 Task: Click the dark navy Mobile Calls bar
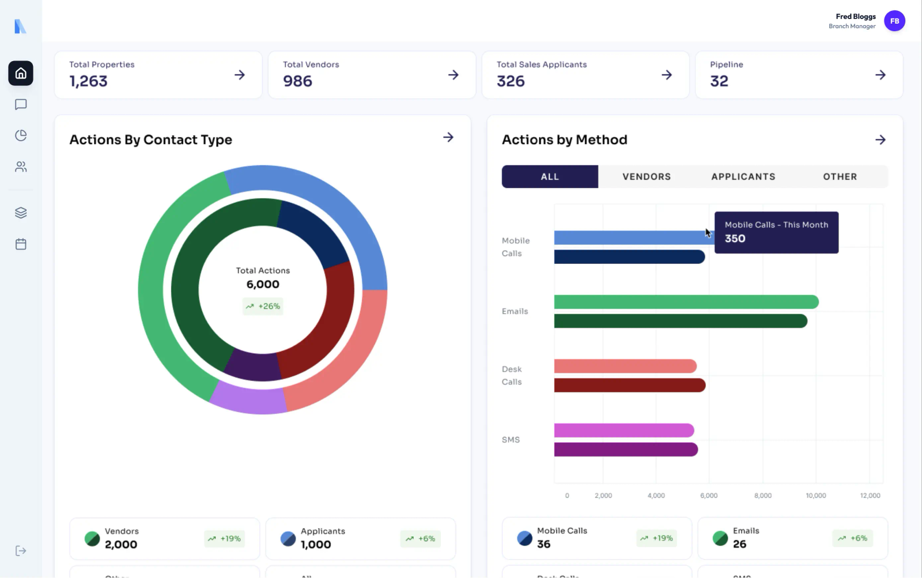pyautogui.click(x=629, y=257)
